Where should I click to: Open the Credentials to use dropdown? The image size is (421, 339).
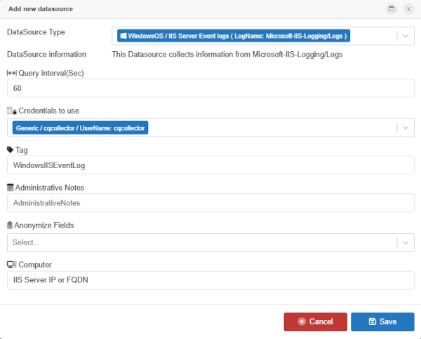coord(406,127)
